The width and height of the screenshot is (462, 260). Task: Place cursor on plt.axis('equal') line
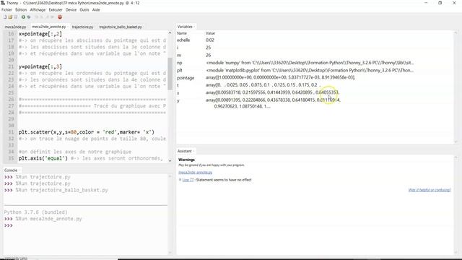43,158
